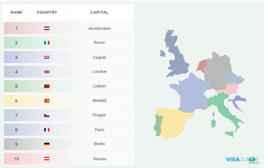
Task: Click the Germany flag icon
Action: (x=47, y=144)
